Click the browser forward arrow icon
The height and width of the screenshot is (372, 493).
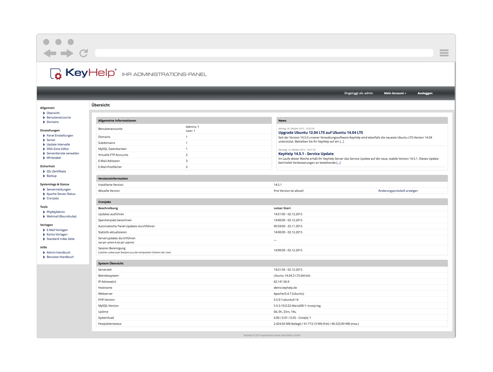[x=67, y=53]
